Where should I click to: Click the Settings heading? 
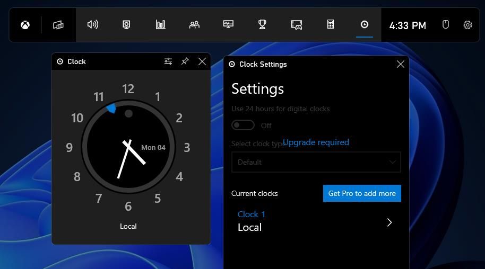coord(257,89)
